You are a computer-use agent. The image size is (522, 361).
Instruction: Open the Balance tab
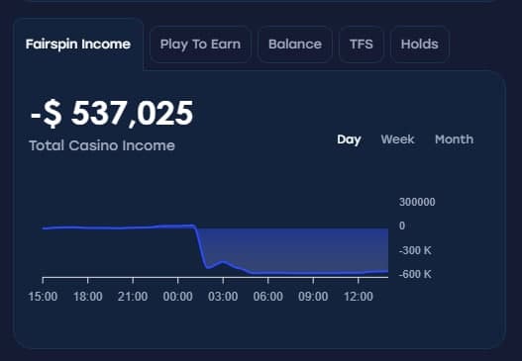click(x=295, y=45)
